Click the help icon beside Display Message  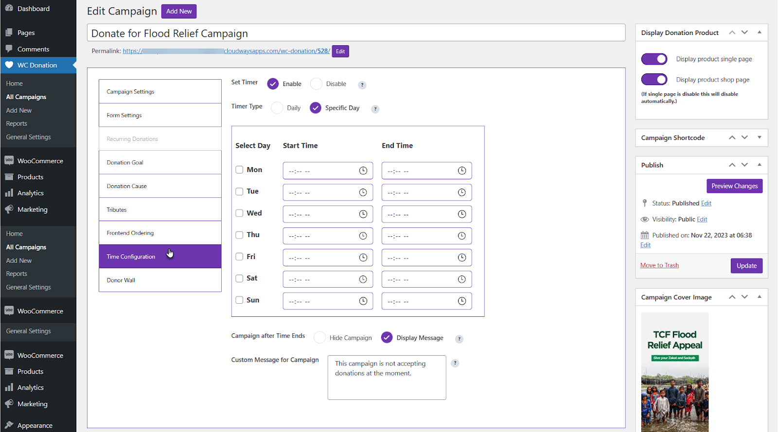pos(459,339)
